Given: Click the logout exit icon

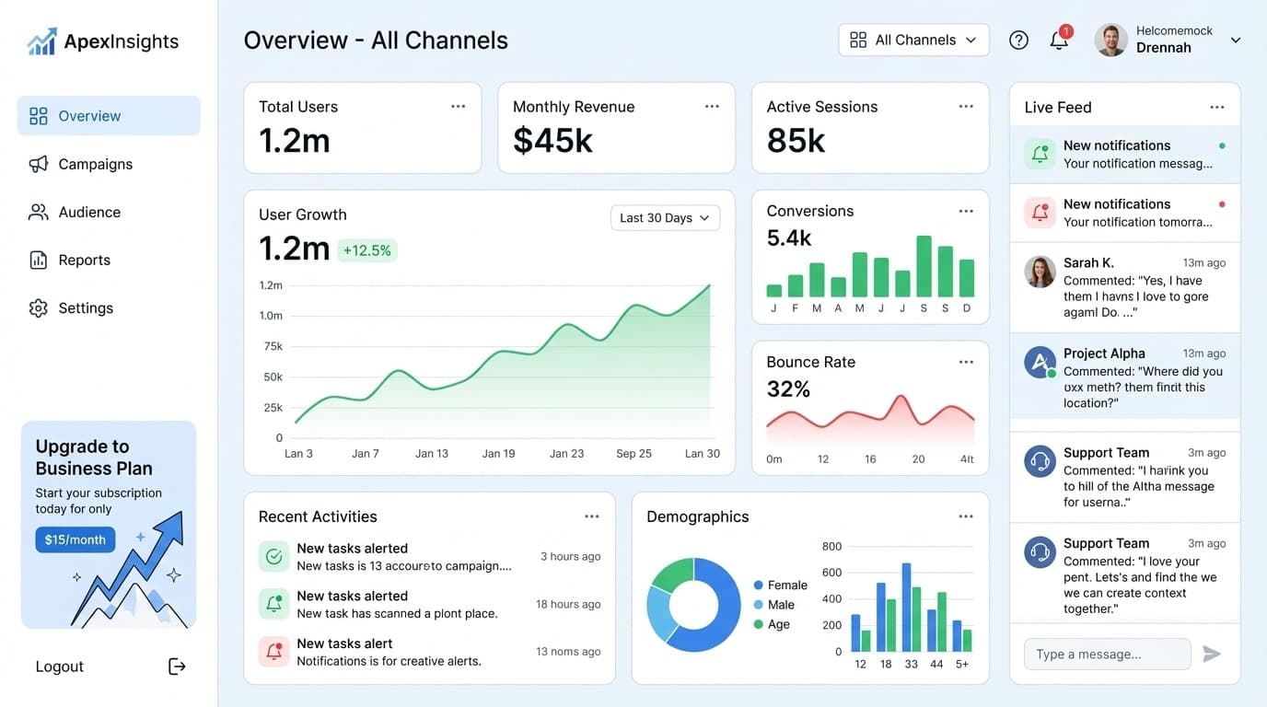Looking at the screenshot, I should [177, 666].
